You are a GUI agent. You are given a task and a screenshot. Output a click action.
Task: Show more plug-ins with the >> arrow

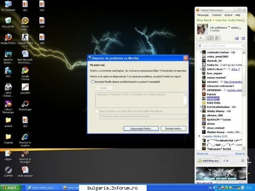[x=227, y=161]
